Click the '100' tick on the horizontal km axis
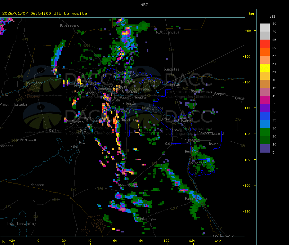 click(166, 240)
